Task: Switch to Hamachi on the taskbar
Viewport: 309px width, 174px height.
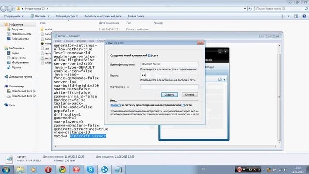Action: click(104, 170)
